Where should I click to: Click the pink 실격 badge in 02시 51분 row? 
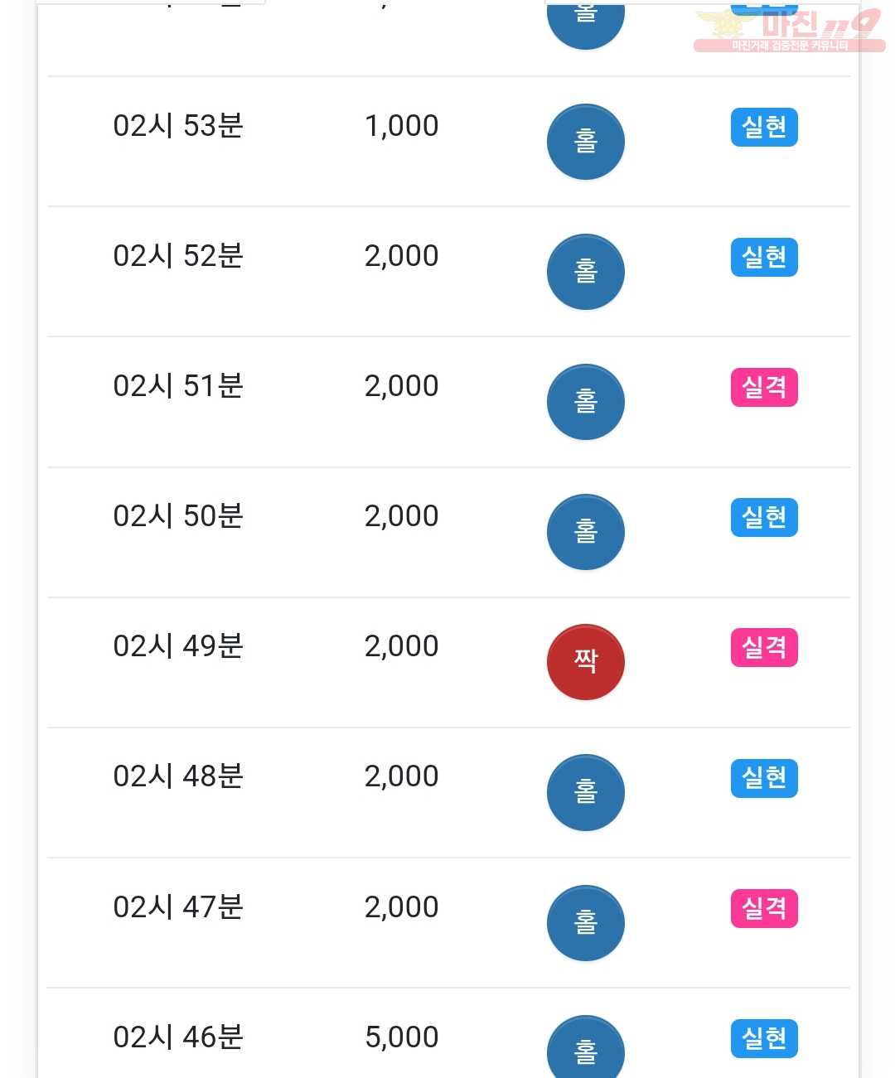pyautogui.click(x=764, y=387)
